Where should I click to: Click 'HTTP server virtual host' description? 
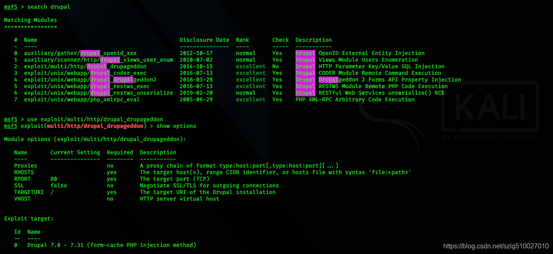[x=180, y=199]
